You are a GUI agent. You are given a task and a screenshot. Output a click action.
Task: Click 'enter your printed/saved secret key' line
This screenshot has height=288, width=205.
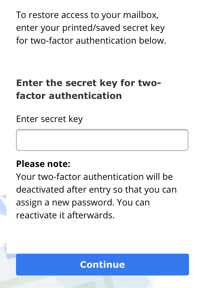coord(91,28)
